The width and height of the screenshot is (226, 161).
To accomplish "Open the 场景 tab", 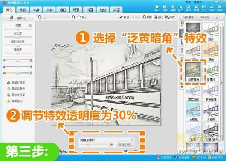I will click(x=76, y=10).
